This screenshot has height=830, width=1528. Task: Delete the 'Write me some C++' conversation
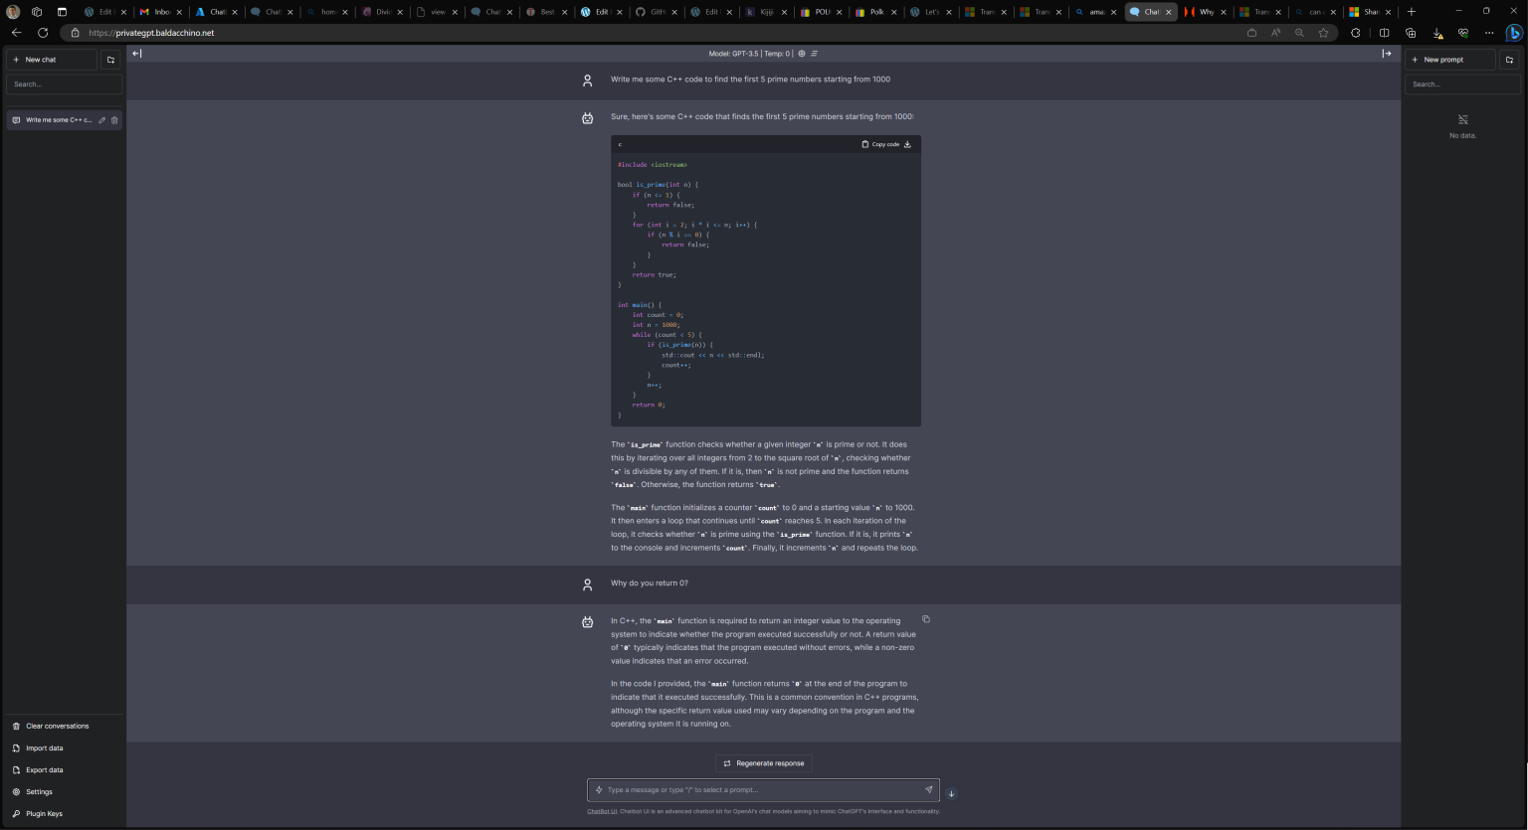[x=114, y=120]
